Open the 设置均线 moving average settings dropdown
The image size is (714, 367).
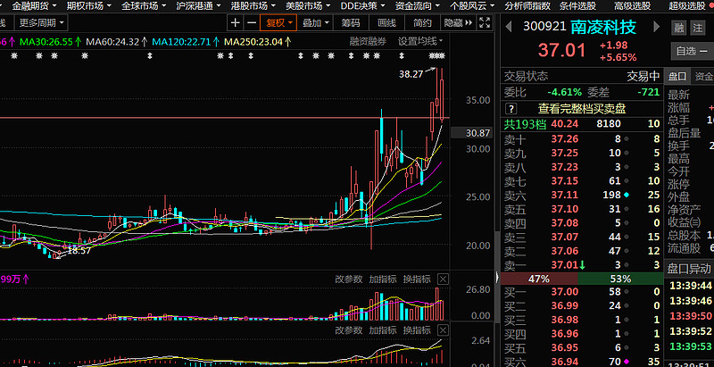pos(419,41)
